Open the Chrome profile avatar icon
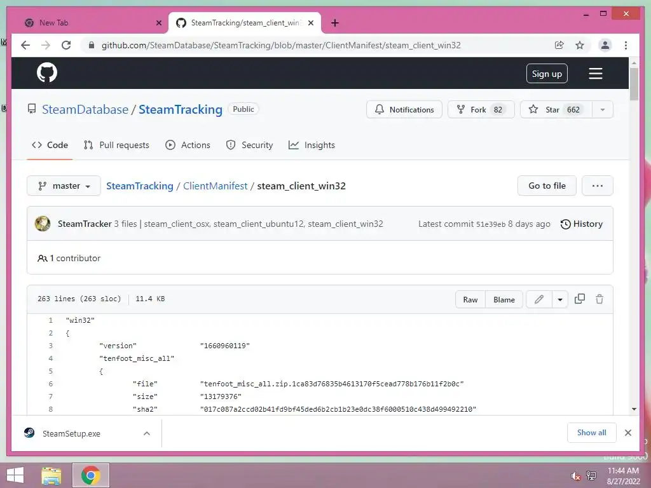 point(605,45)
